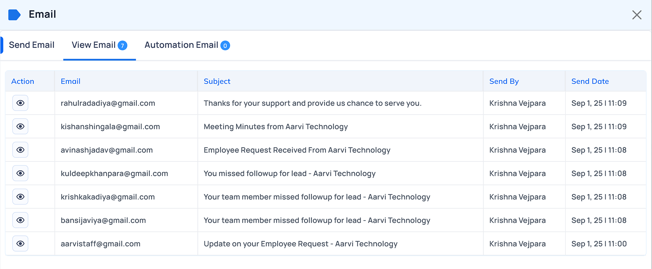
Task: Open view icon for bansijaviya@gmail.com
Action: 20,220
